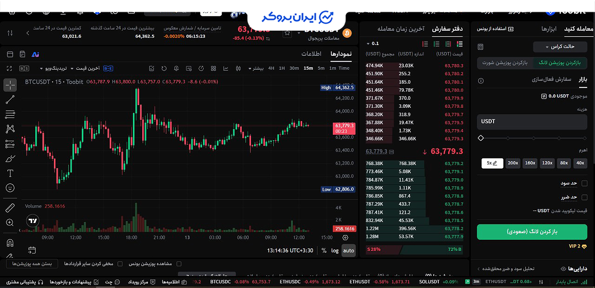The width and height of the screenshot is (595, 288).
Task: Open the cross margin mode dropdown (حالت کراس)
Action: tap(561, 47)
